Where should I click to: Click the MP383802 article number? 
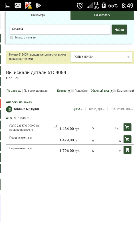point(21,118)
